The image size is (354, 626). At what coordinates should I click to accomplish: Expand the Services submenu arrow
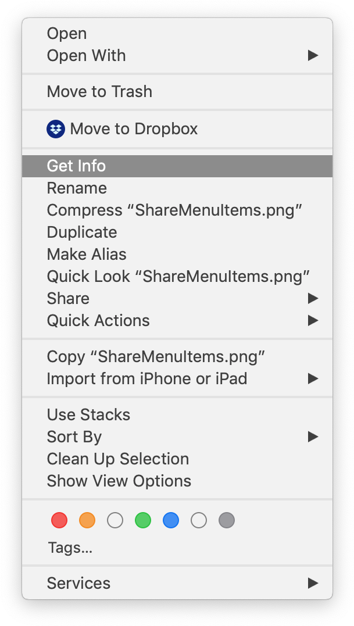313,583
